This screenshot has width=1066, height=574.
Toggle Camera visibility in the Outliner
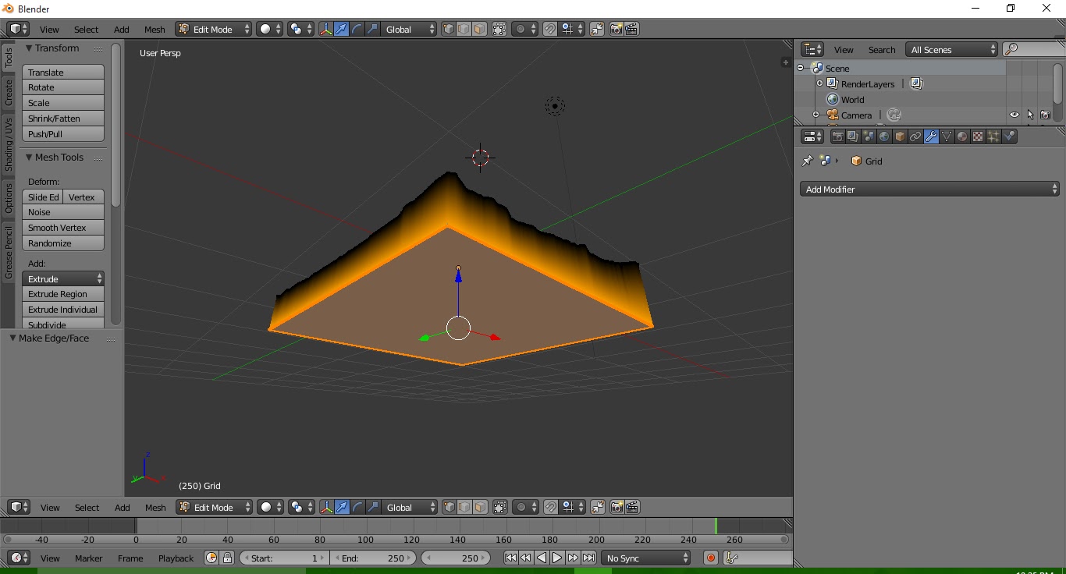click(1014, 114)
